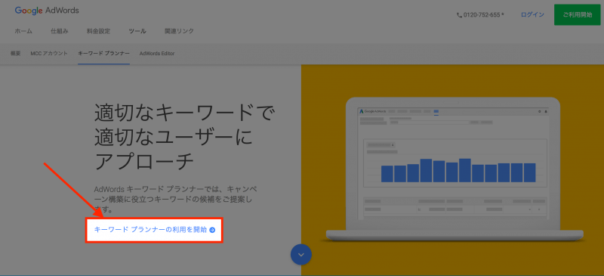Click キーワード プランナーの利用を開始 link
This screenshot has width=604, height=276.
coord(155,230)
